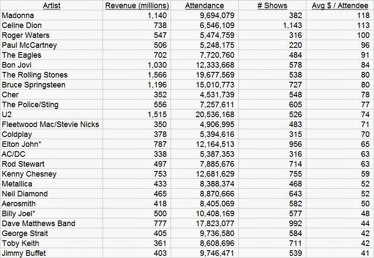The width and height of the screenshot is (374, 258).
Task: Click Fleetwood Mac/Stevie Nicks cell
Action: (50, 124)
